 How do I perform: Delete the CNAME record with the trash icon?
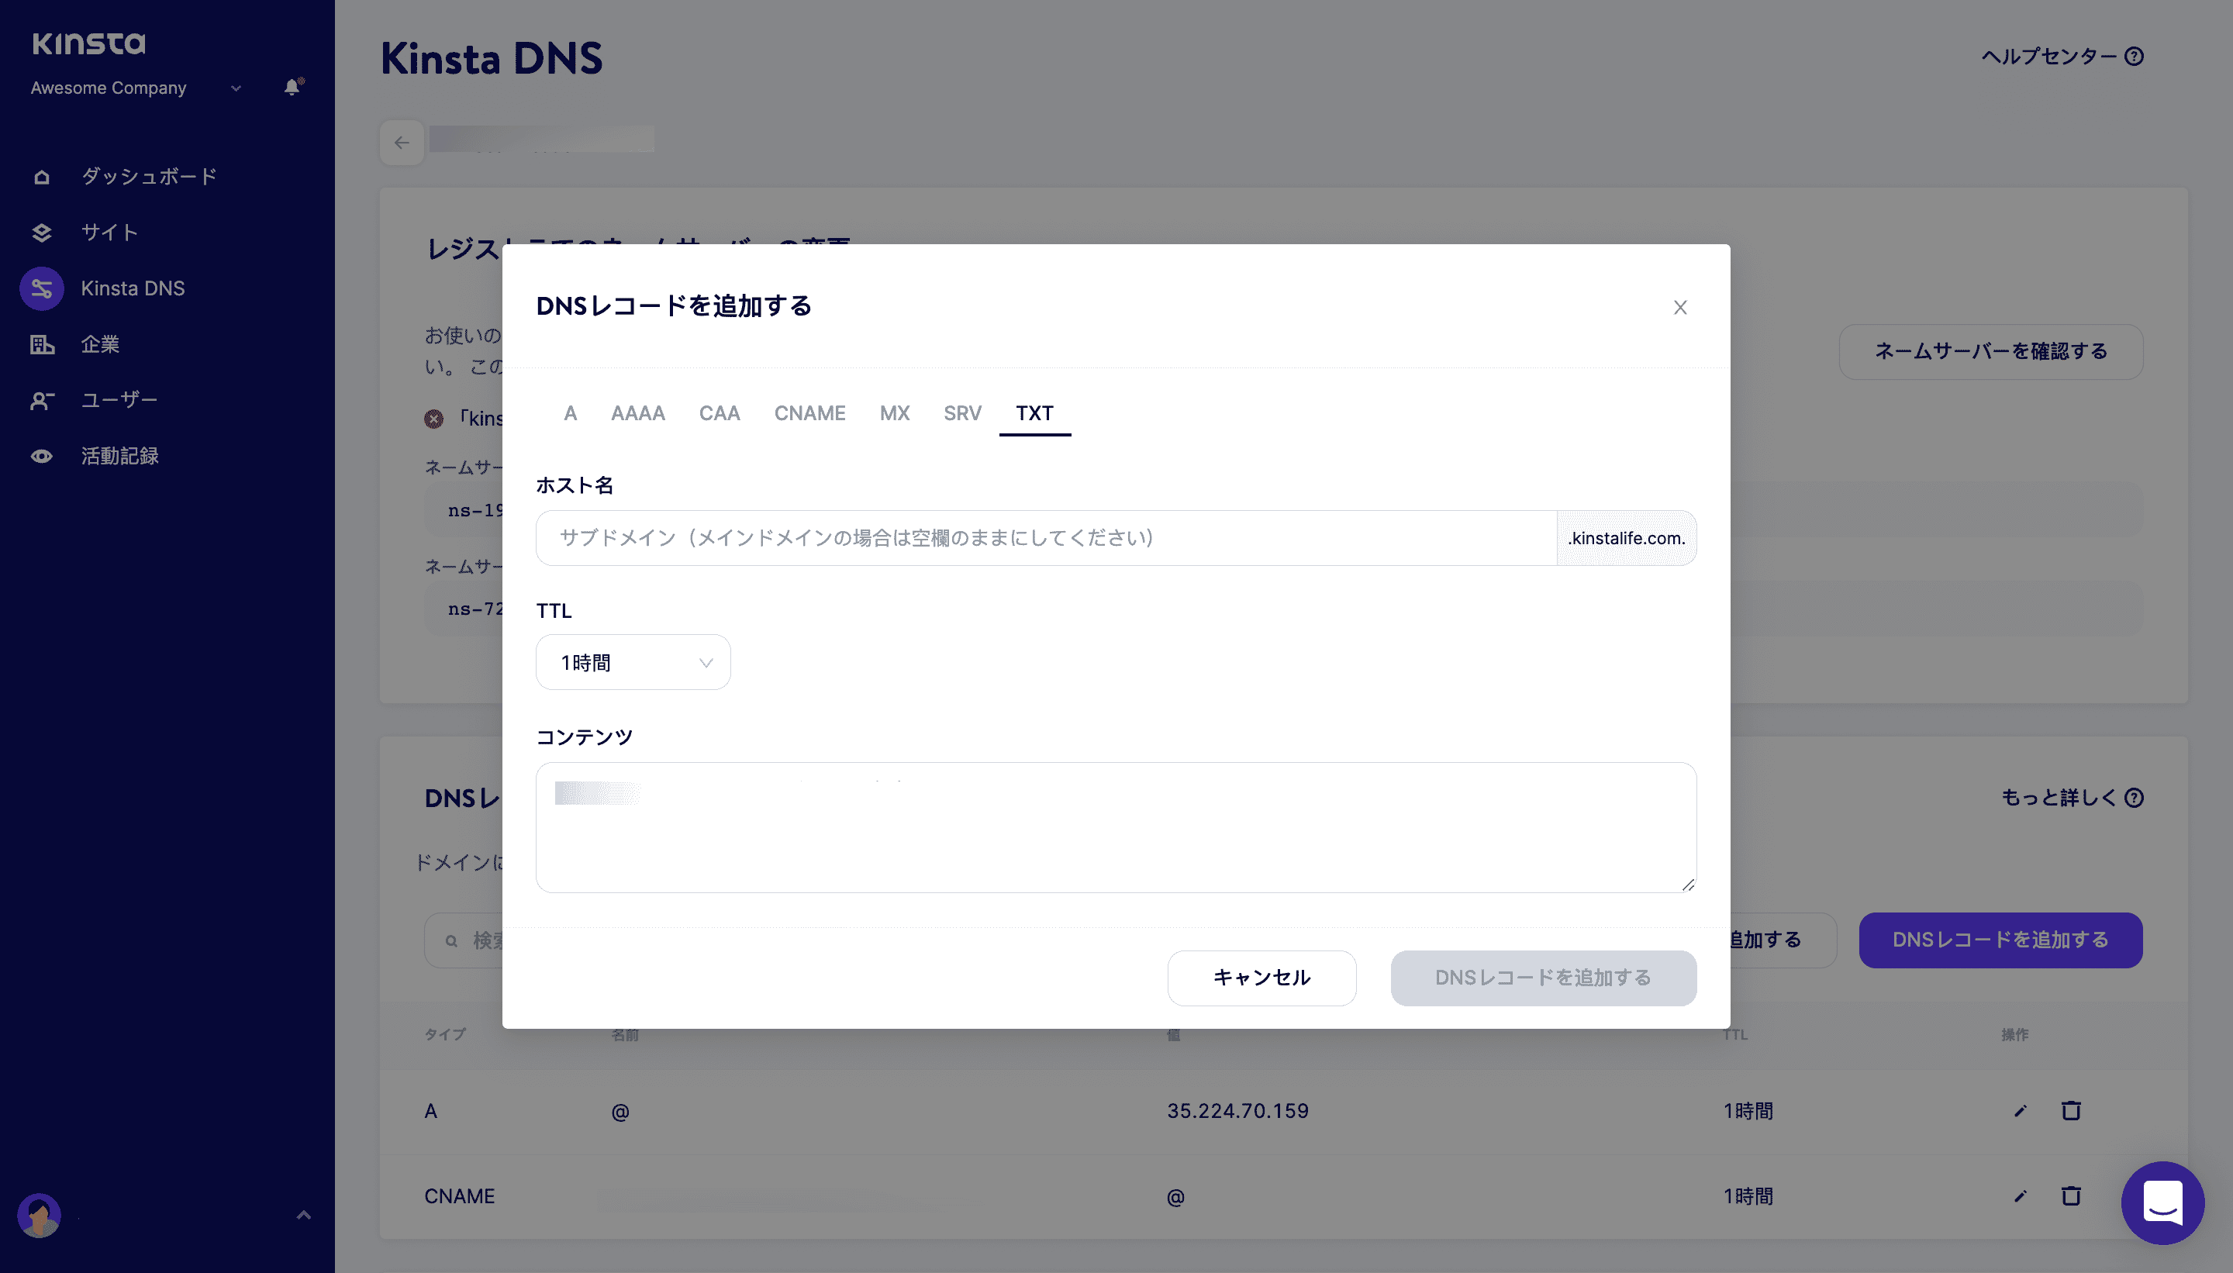point(2071,1195)
